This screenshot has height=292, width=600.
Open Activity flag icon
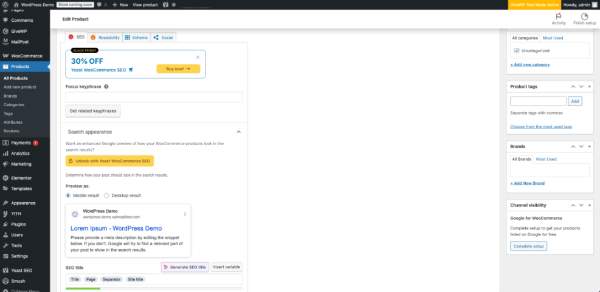(x=559, y=16)
